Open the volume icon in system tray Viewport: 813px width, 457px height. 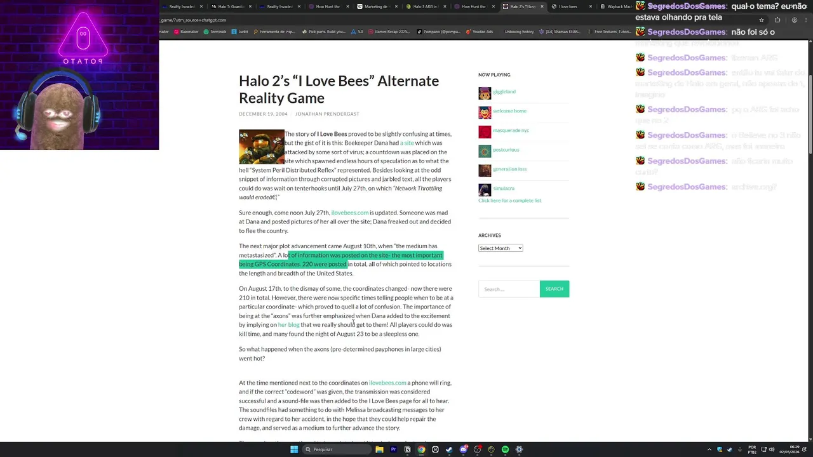coord(772,449)
